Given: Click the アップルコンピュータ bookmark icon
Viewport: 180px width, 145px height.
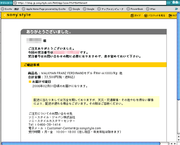Looking at the screenshot, I should tap(99, 9).
